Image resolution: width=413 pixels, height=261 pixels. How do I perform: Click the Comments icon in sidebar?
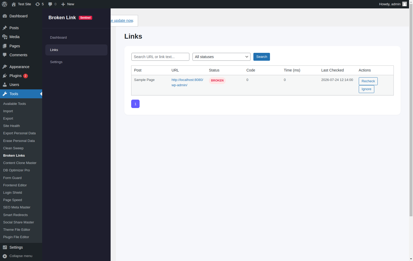tap(5, 55)
